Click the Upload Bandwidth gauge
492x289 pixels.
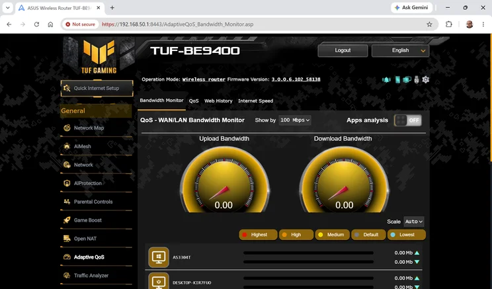point(224,179)
